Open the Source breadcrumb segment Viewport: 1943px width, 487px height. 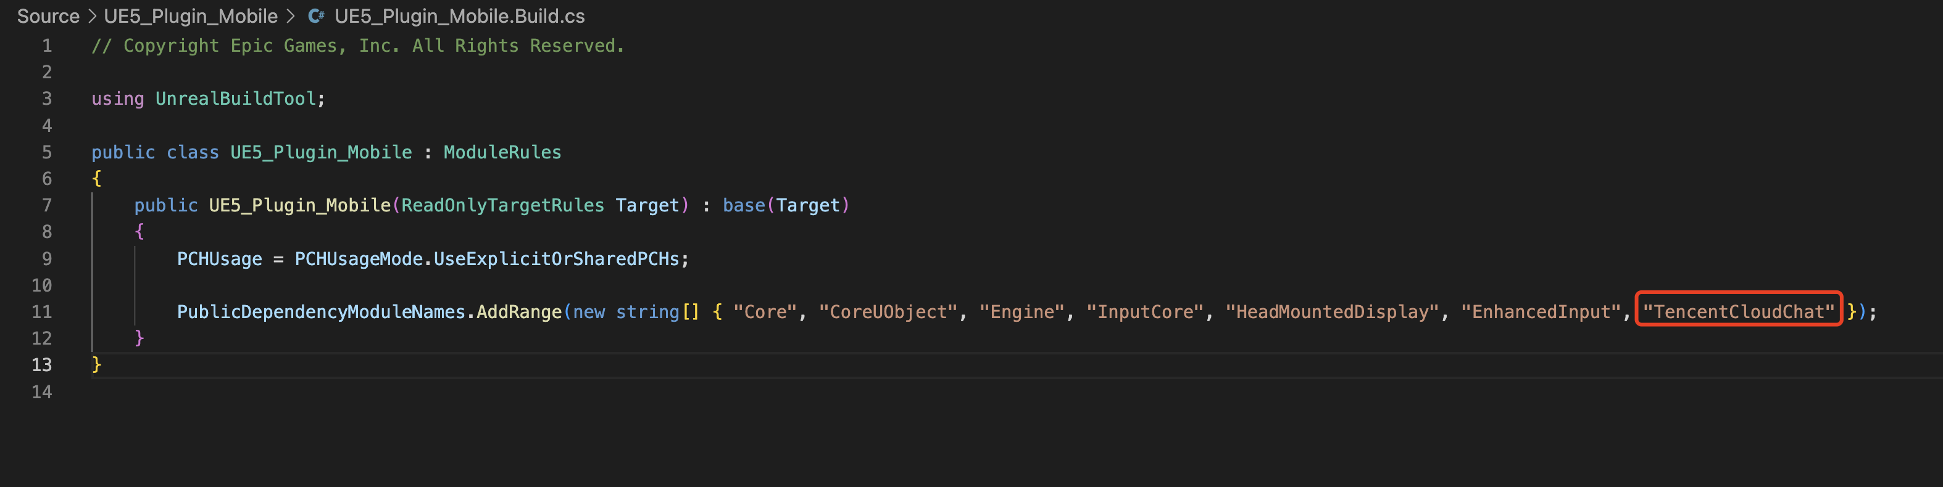[x=48, y=16]
